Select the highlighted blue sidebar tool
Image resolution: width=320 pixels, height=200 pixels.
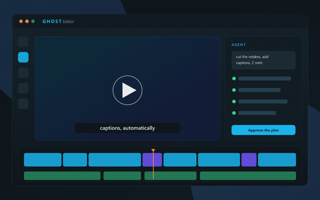pyautogui.click(x=23, y=57)
